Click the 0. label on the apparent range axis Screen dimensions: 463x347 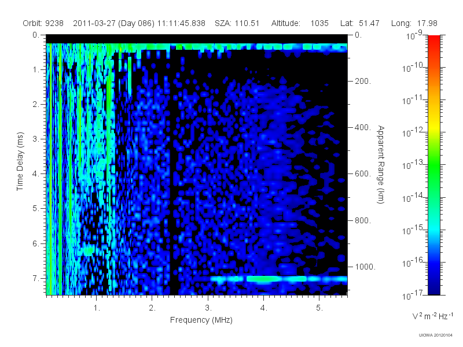pyautogui.click(x=358, y=35)
